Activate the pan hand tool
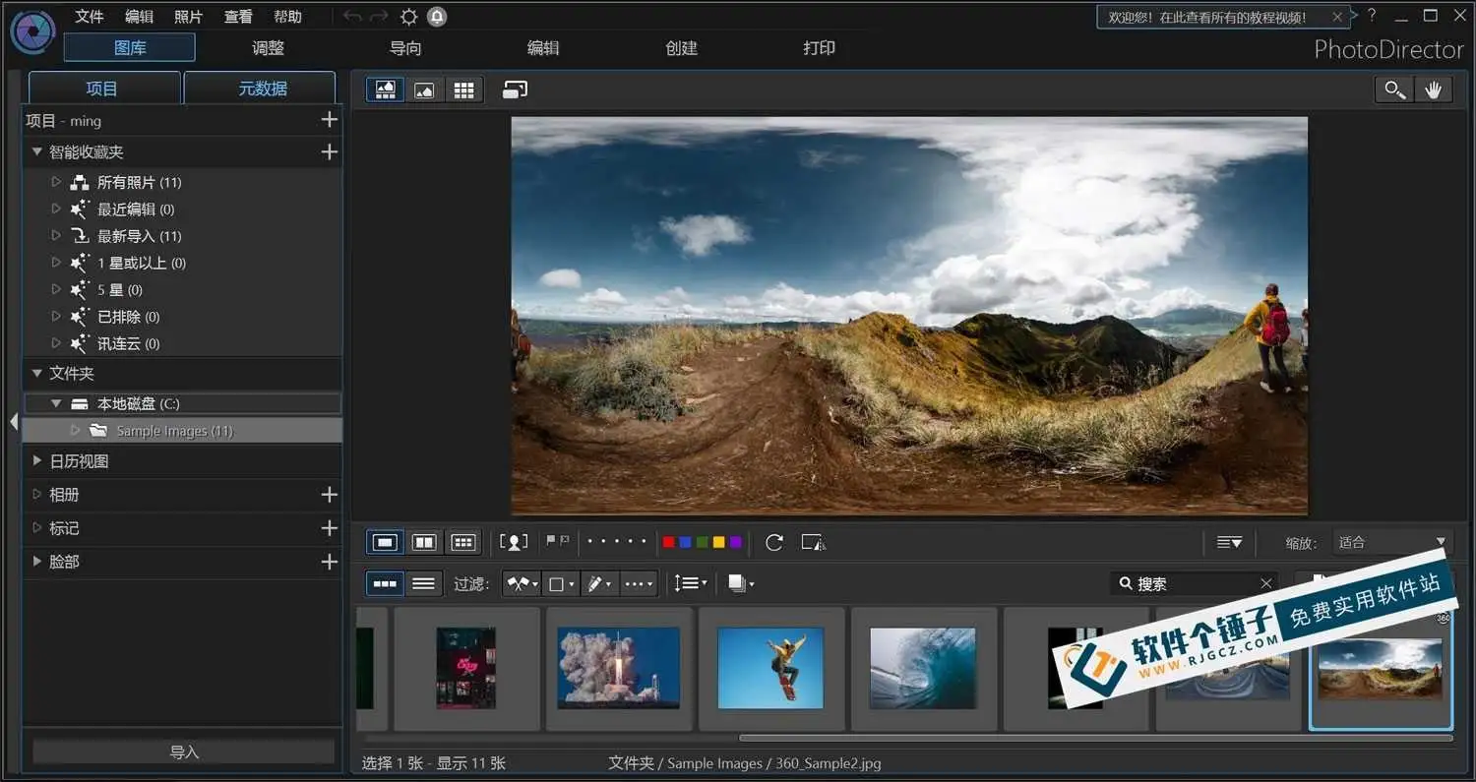This screenshot has width=1476, height=782. point(1434,89)
